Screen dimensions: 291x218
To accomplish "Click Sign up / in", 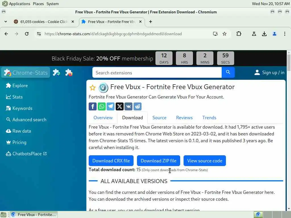I will tap(269, 72).
